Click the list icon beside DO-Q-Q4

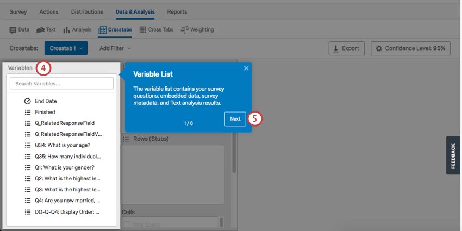pos(27,212)
